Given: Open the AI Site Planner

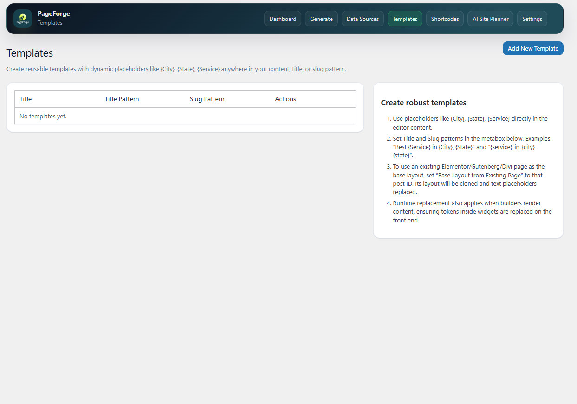Looking at the screenshot, I should click(490, 19).
